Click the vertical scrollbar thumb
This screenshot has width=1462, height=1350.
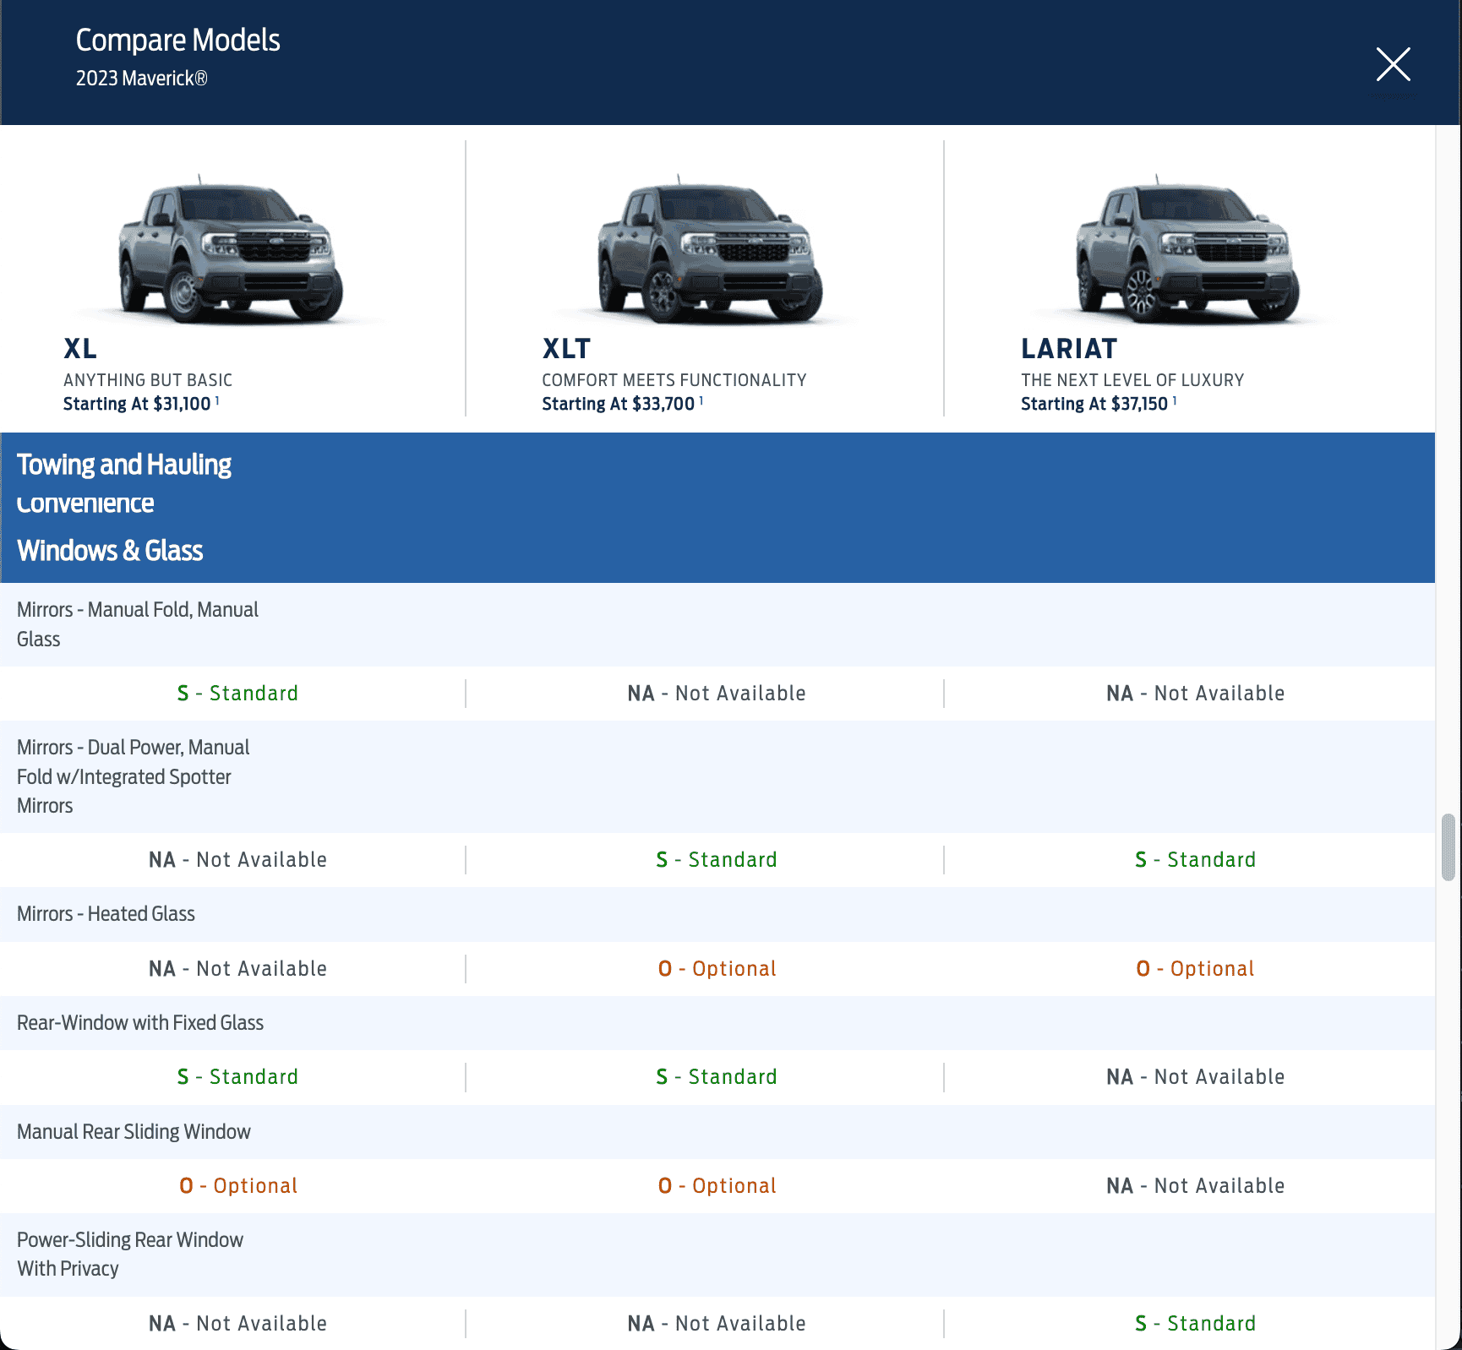(1448, 847)
